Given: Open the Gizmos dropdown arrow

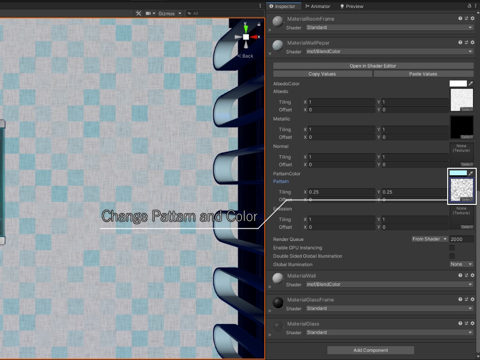Looking at the screenshot, I should (x=180, y=14).
